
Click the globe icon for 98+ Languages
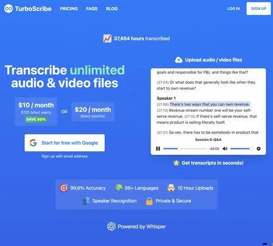coord(119,188)
